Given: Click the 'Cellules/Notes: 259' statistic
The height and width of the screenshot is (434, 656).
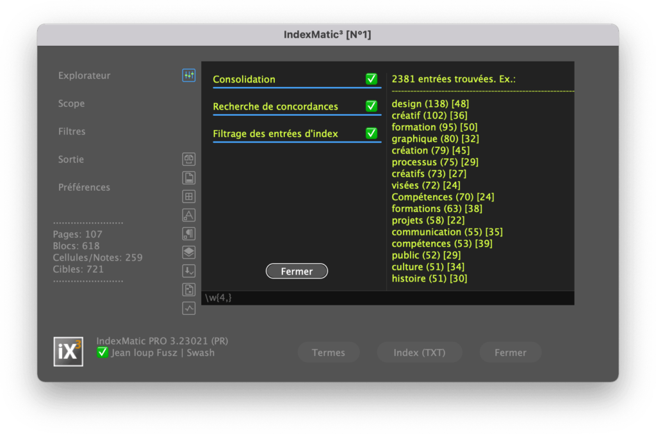Looking at the screenshot, I should coord(97,257).
